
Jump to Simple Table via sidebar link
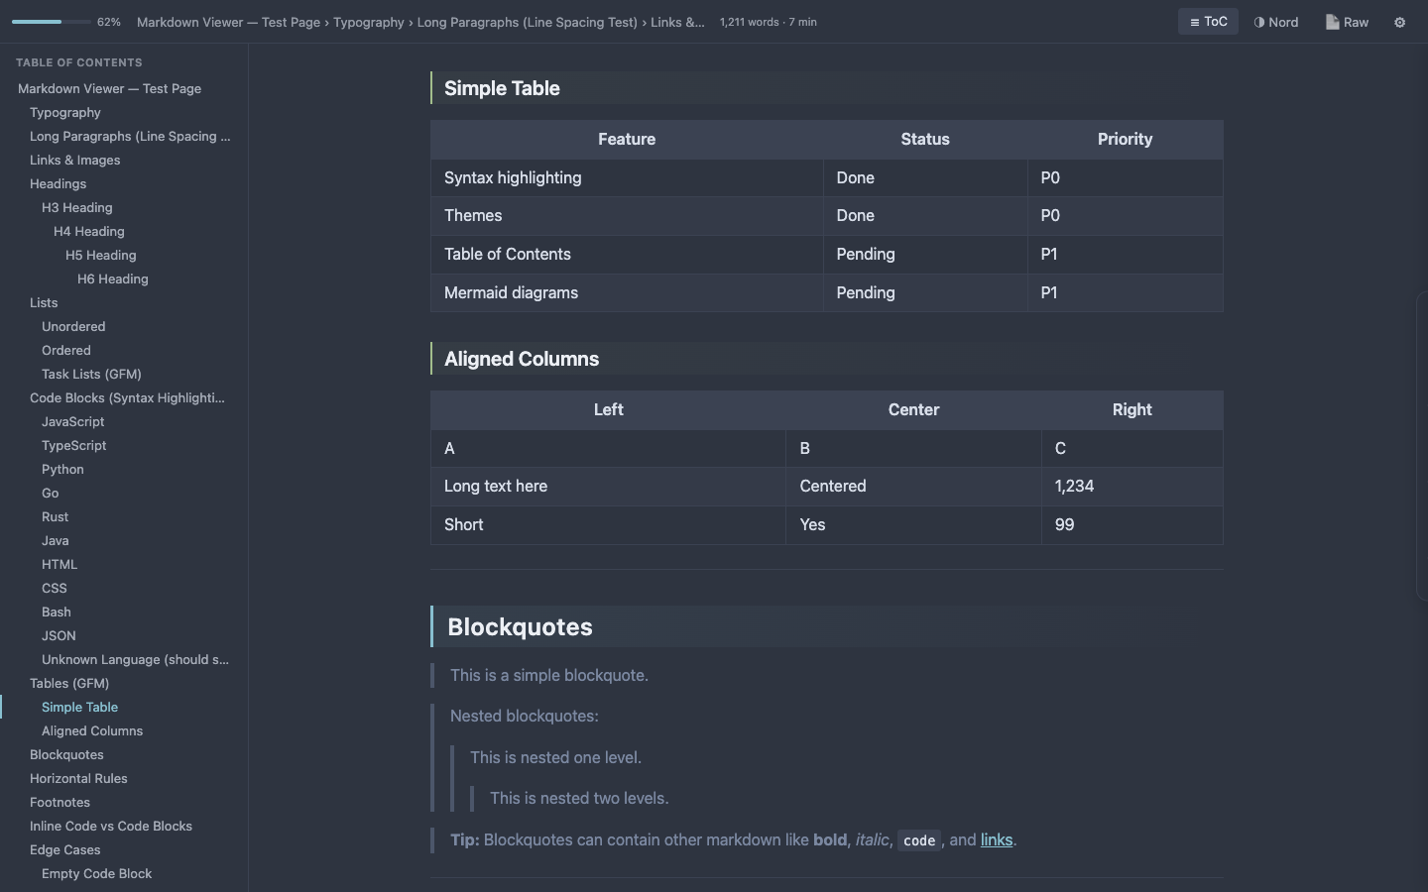point(79,707)
